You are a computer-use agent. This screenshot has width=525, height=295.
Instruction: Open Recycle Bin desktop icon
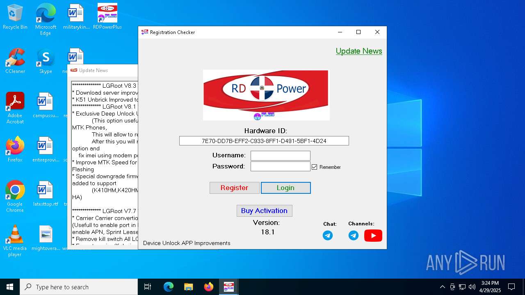tap(15, 17)
